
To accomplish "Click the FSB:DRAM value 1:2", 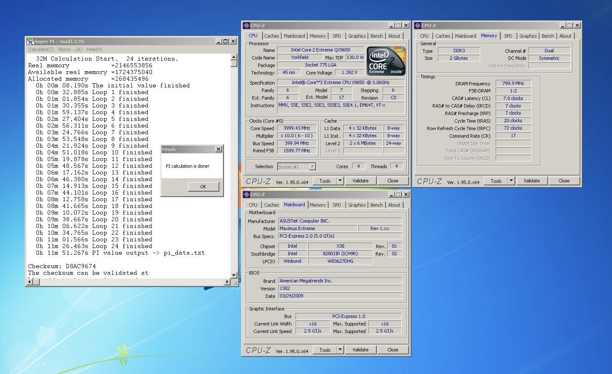I will pyautogui.click(x=513, y=91).
